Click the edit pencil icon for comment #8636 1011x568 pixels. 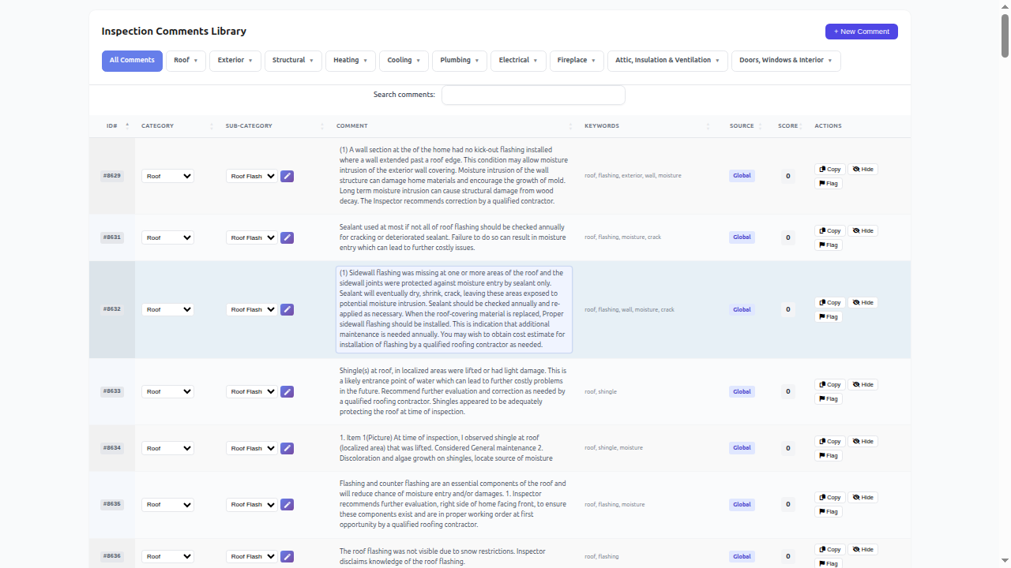coord(287,556)
